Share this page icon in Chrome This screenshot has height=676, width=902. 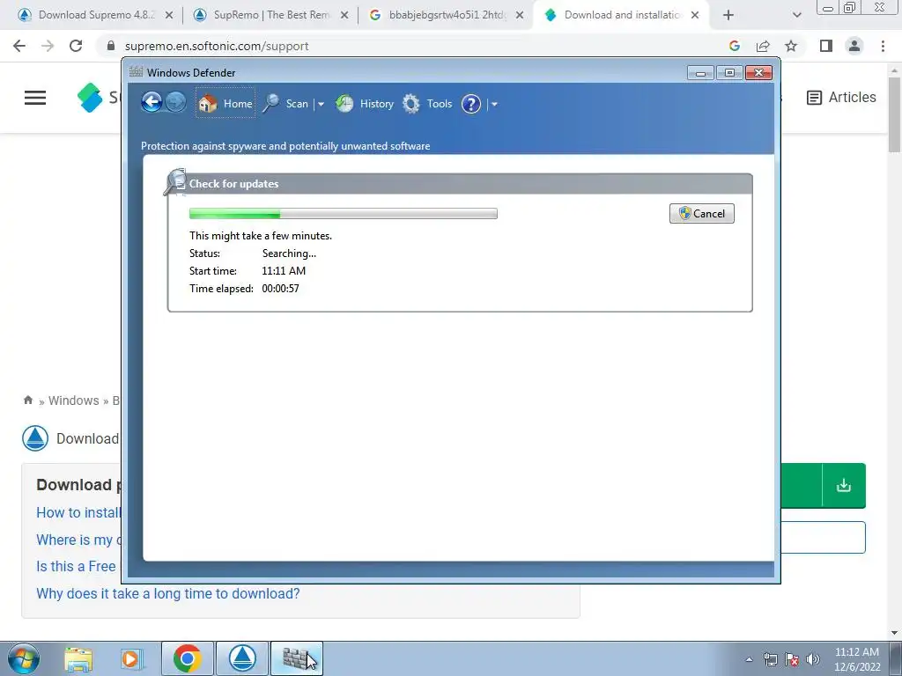(x=763, y=46)
